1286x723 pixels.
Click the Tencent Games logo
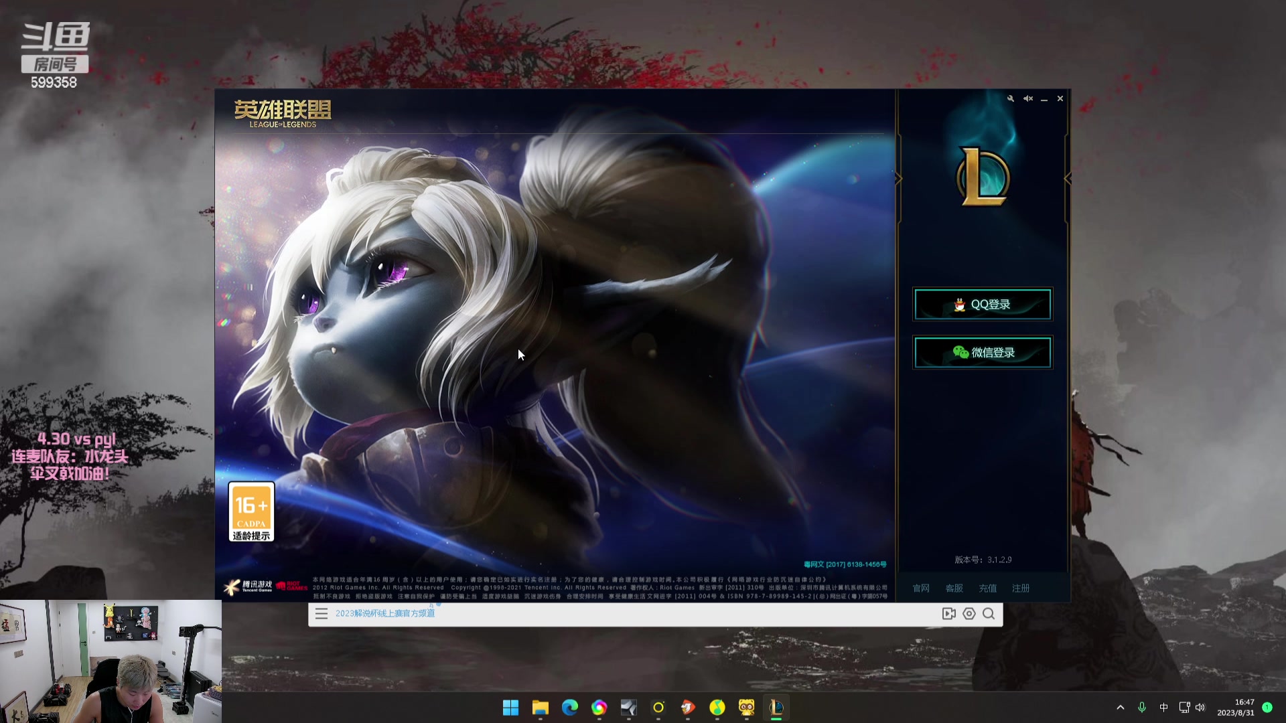click(248, 586)
